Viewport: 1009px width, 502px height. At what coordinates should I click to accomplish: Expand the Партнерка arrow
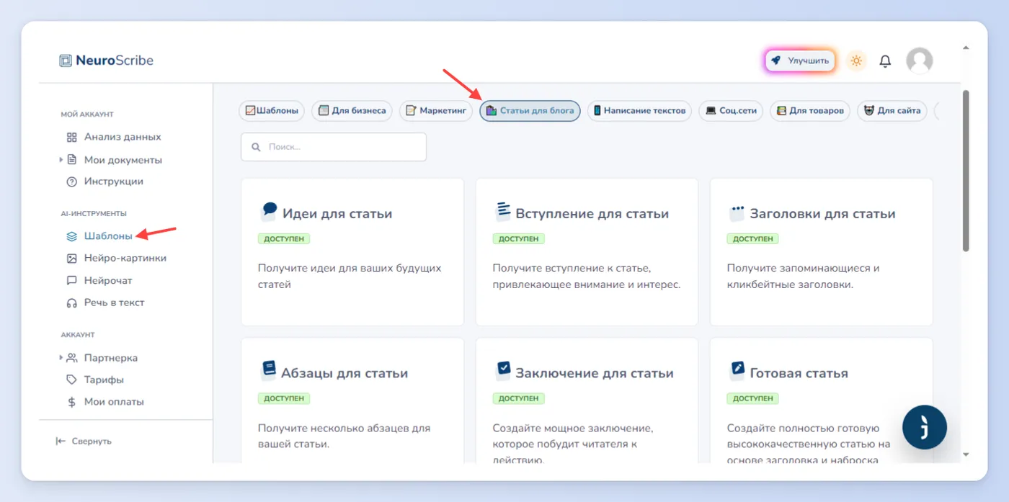[x=61, y=358]
